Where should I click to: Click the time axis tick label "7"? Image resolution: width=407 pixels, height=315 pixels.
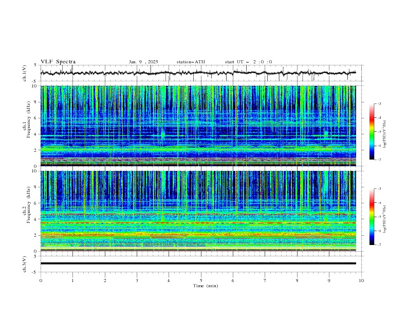(x=265, y=281)
